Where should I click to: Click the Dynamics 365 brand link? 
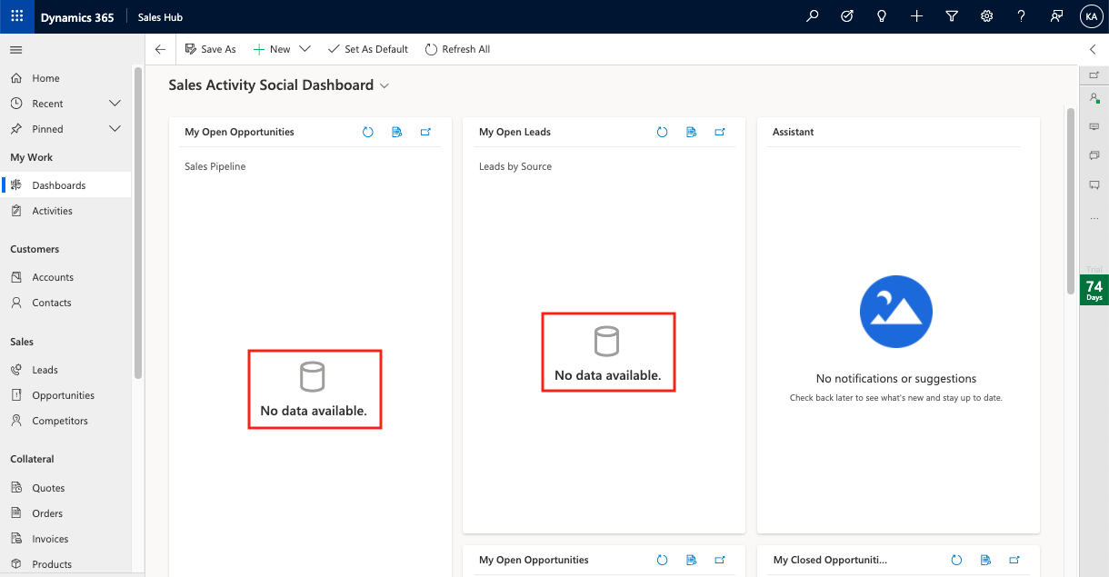pos(77,17)
